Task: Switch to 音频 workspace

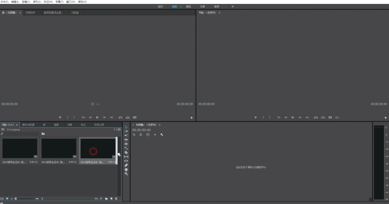Action: (x=216, y=7)
